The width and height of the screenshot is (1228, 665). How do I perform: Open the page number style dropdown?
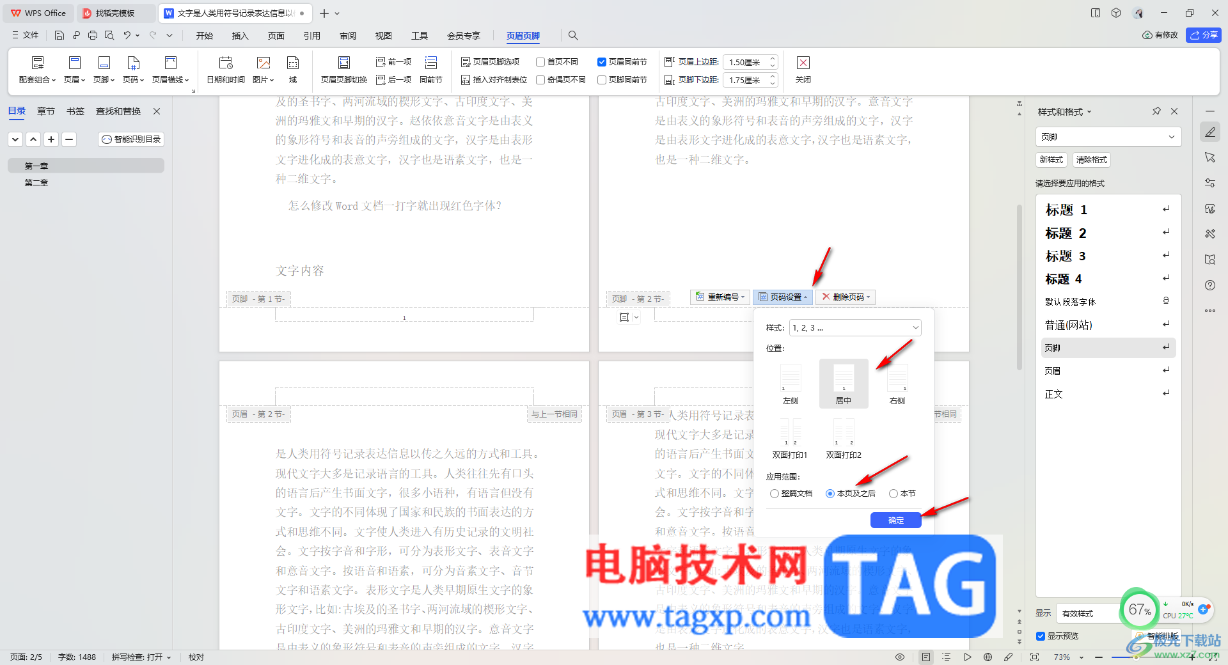[855, 327]
